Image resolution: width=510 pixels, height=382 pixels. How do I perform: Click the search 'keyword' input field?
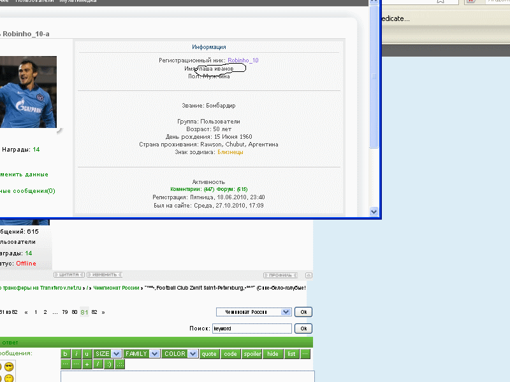(x=252, y=329)
